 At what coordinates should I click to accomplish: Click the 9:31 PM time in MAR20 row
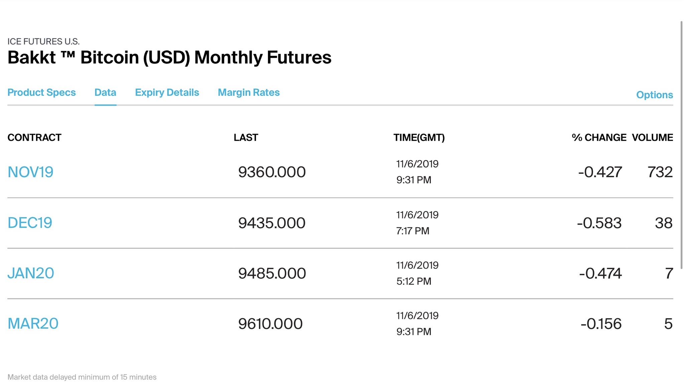click(x=414, y=332)
